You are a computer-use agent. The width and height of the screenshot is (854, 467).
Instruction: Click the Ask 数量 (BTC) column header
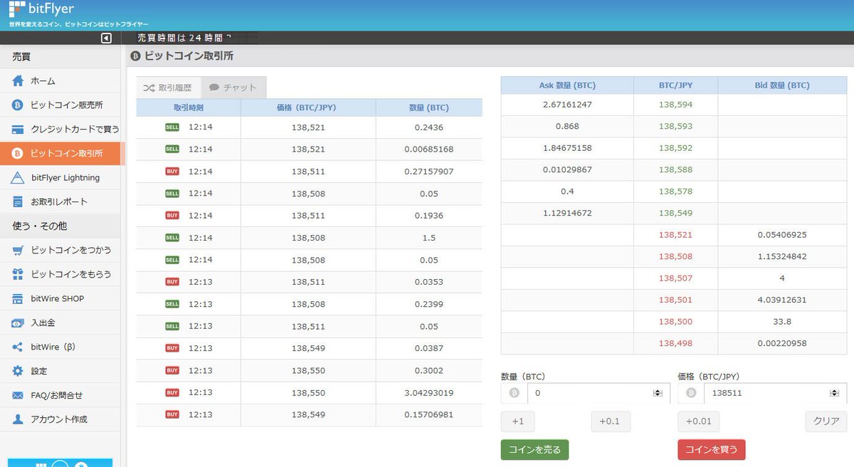point(567,85)
